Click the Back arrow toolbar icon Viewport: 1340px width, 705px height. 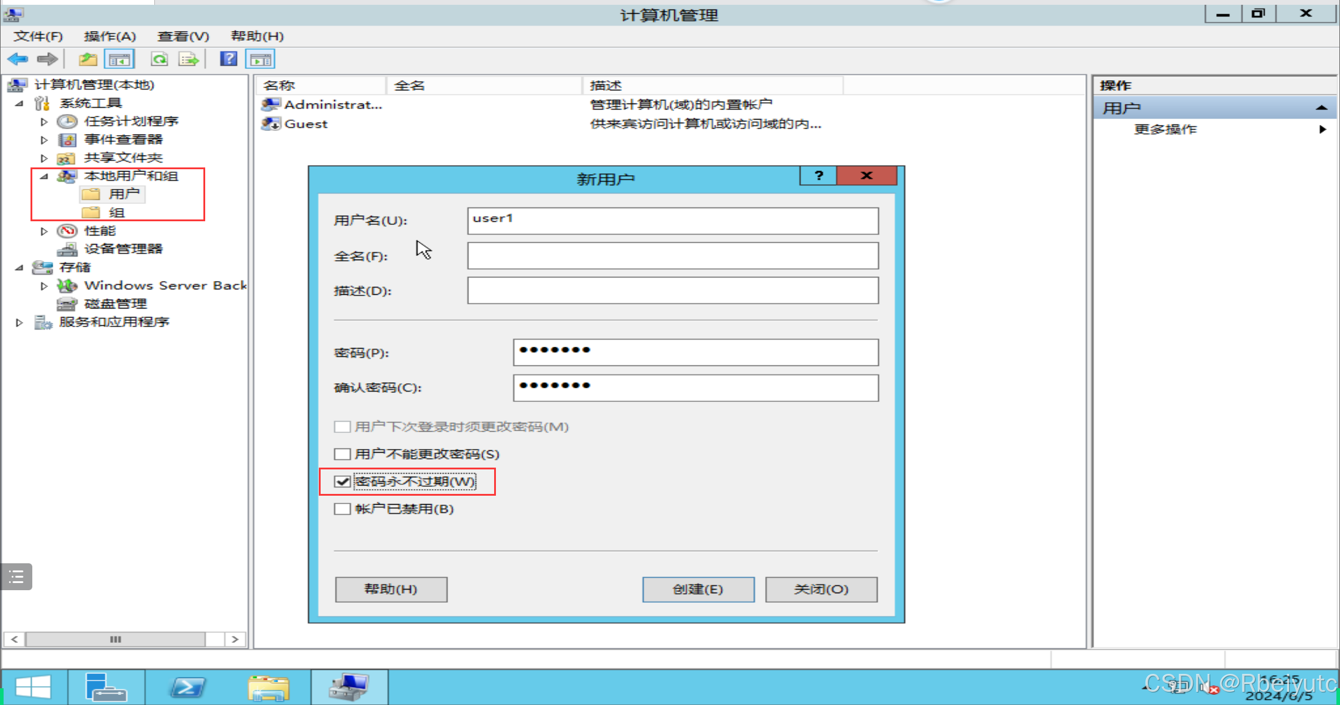(x=18, y=59)
